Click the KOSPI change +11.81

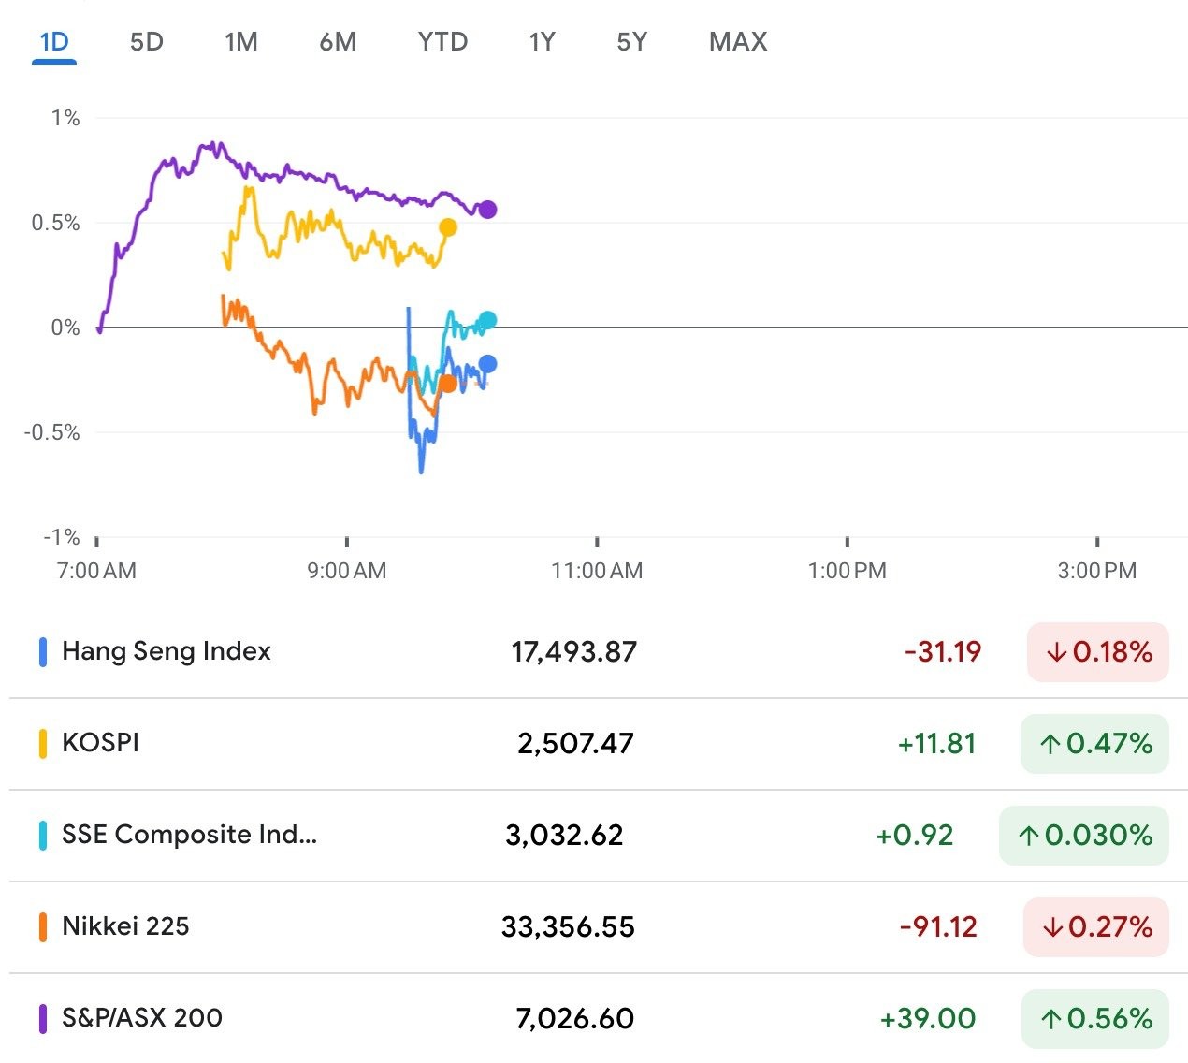click(936, 743)
